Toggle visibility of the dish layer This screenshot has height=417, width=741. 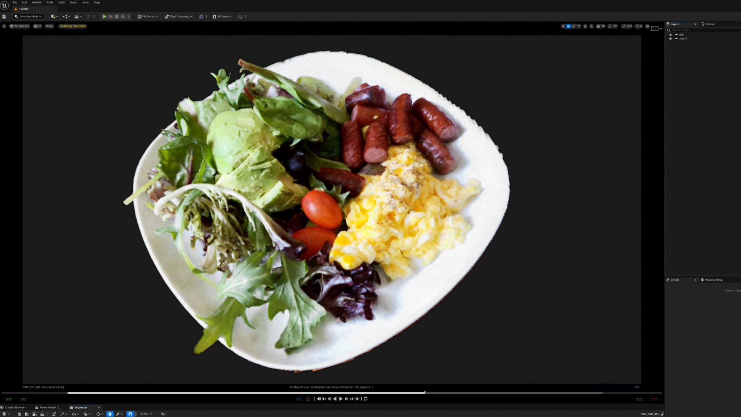click(670, 35)
